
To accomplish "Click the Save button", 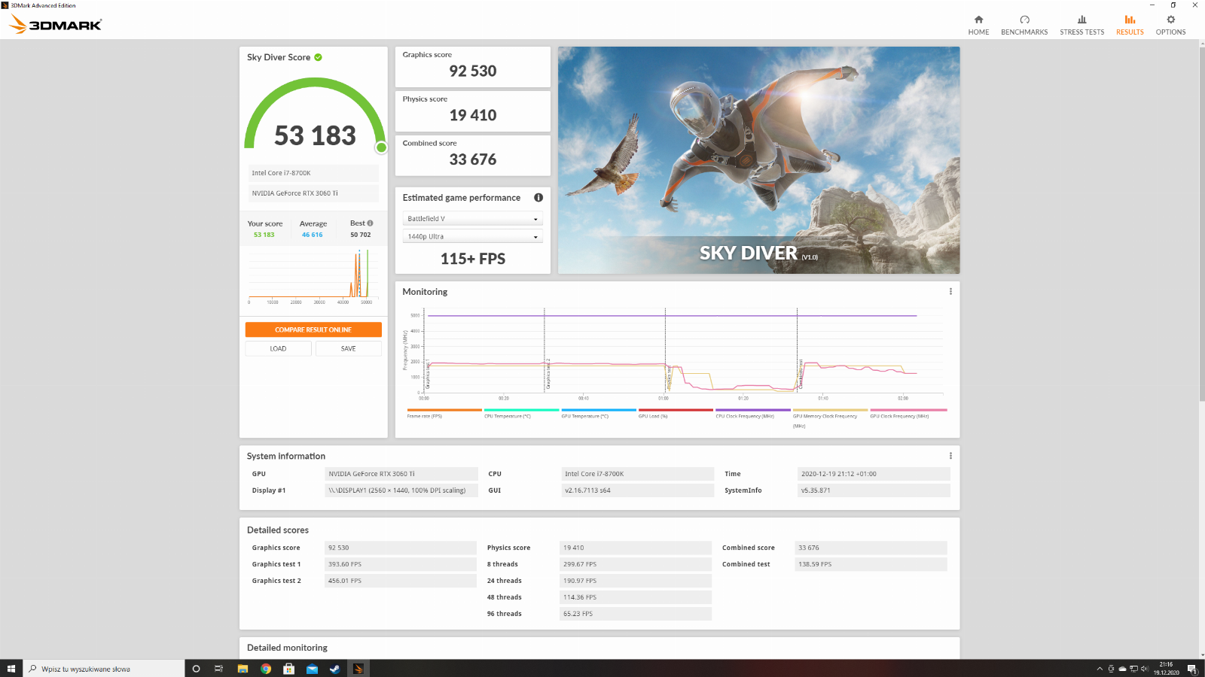I will (x=348, y=348).
